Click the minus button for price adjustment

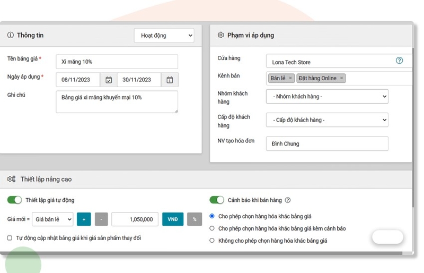[x=101, y=219]
